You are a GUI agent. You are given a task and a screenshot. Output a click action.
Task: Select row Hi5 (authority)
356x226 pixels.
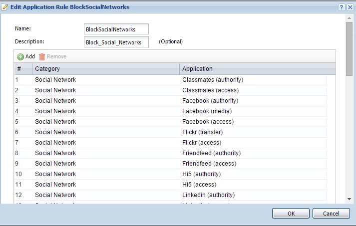pos(170,174)
